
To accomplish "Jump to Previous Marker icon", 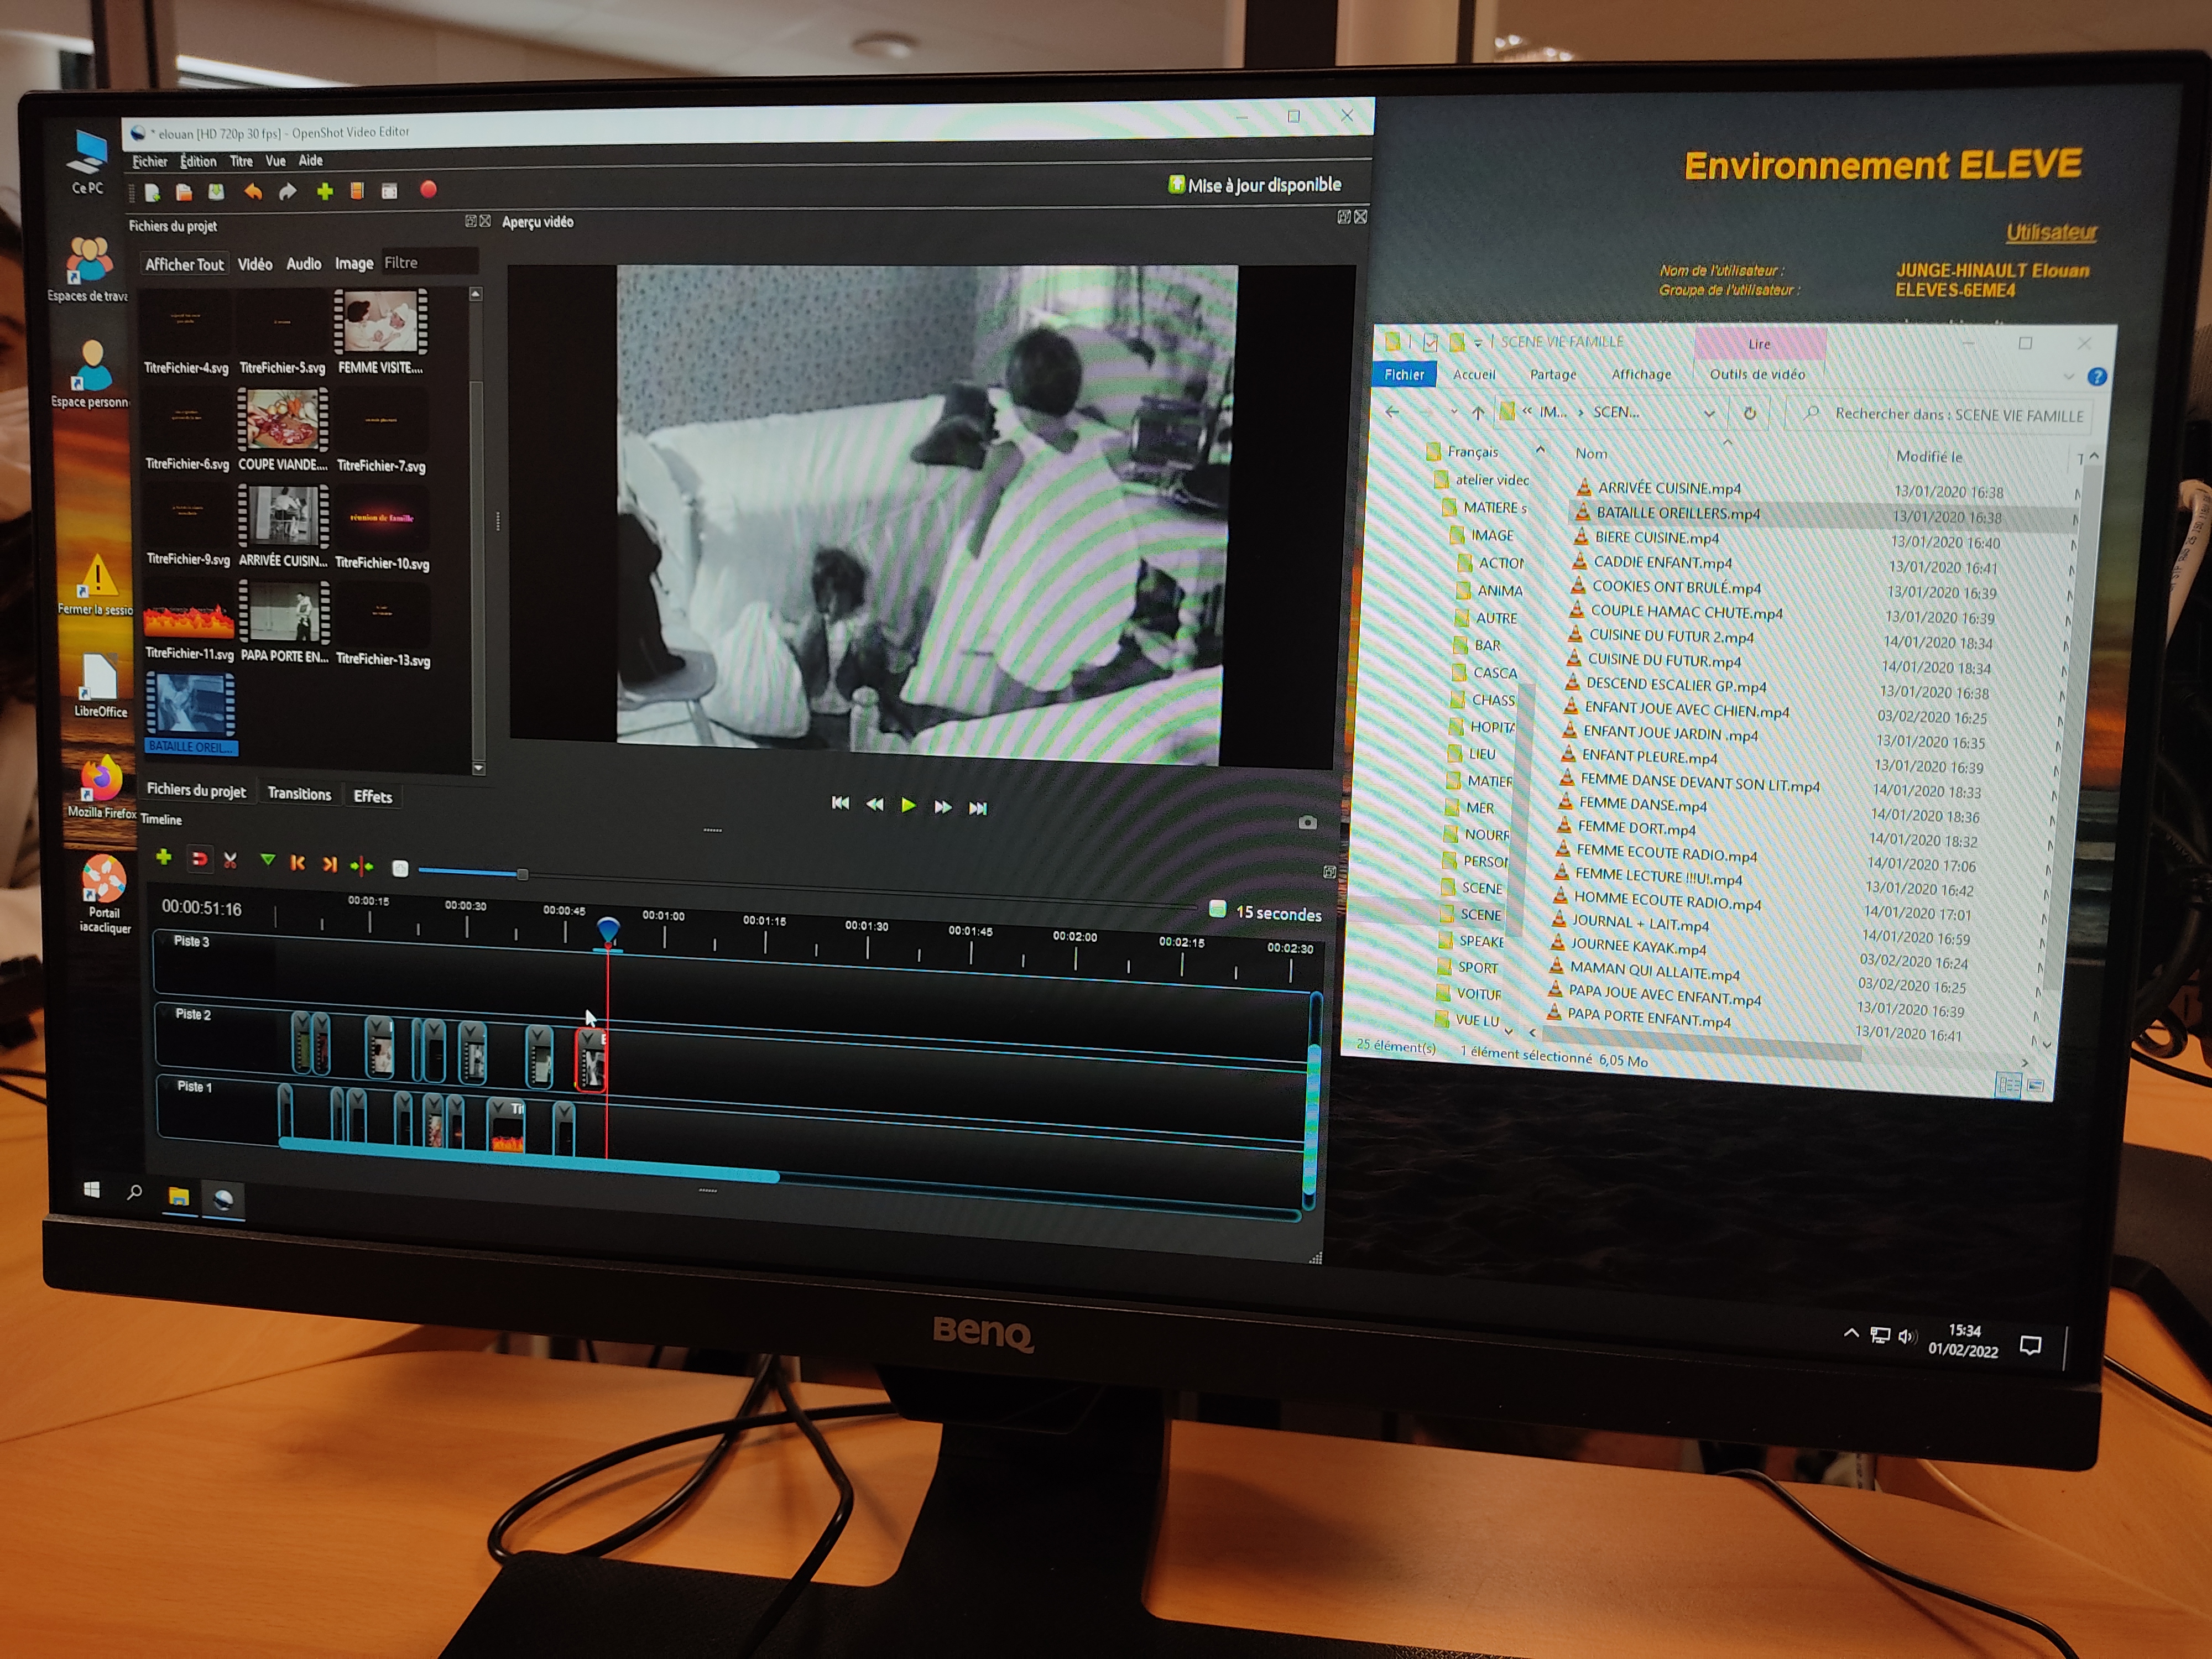I will (x=297, y=863).
